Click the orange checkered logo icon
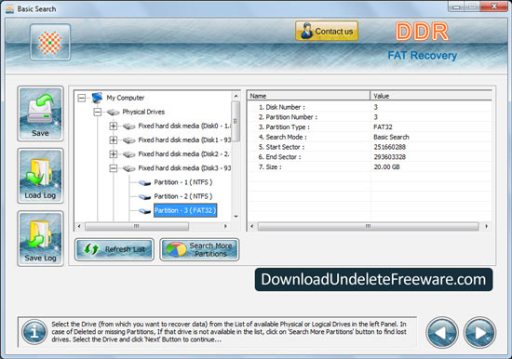 (x=50, y=43)
